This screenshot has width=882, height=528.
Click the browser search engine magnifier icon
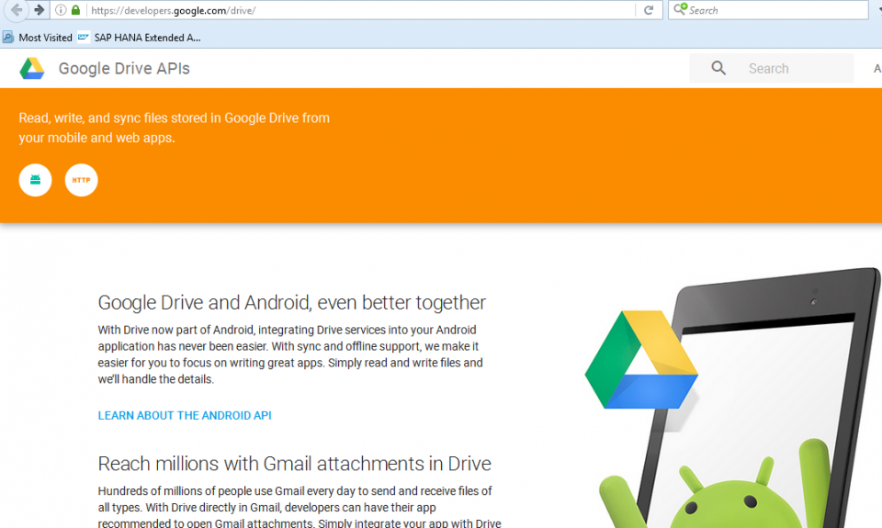[x=680, y=9]
